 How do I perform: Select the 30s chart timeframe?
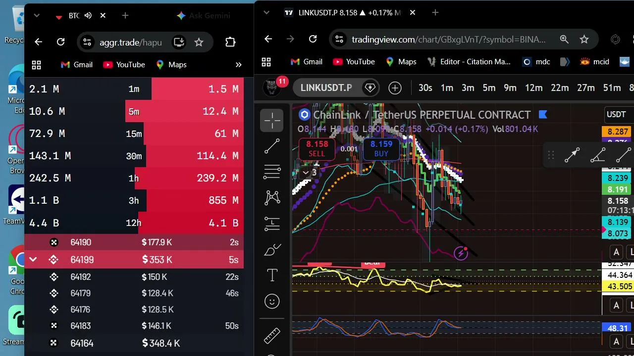click(x=425, y=88)
